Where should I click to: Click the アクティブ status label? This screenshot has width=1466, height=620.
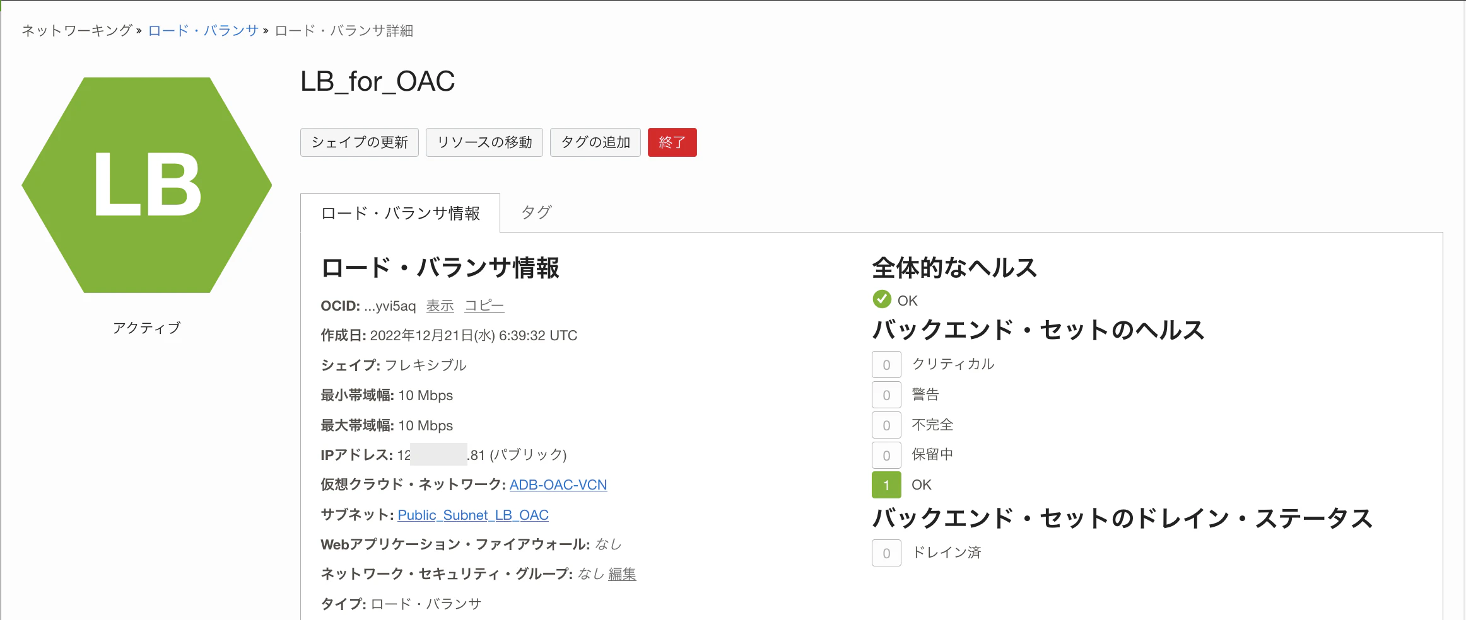tap(146, 328)
